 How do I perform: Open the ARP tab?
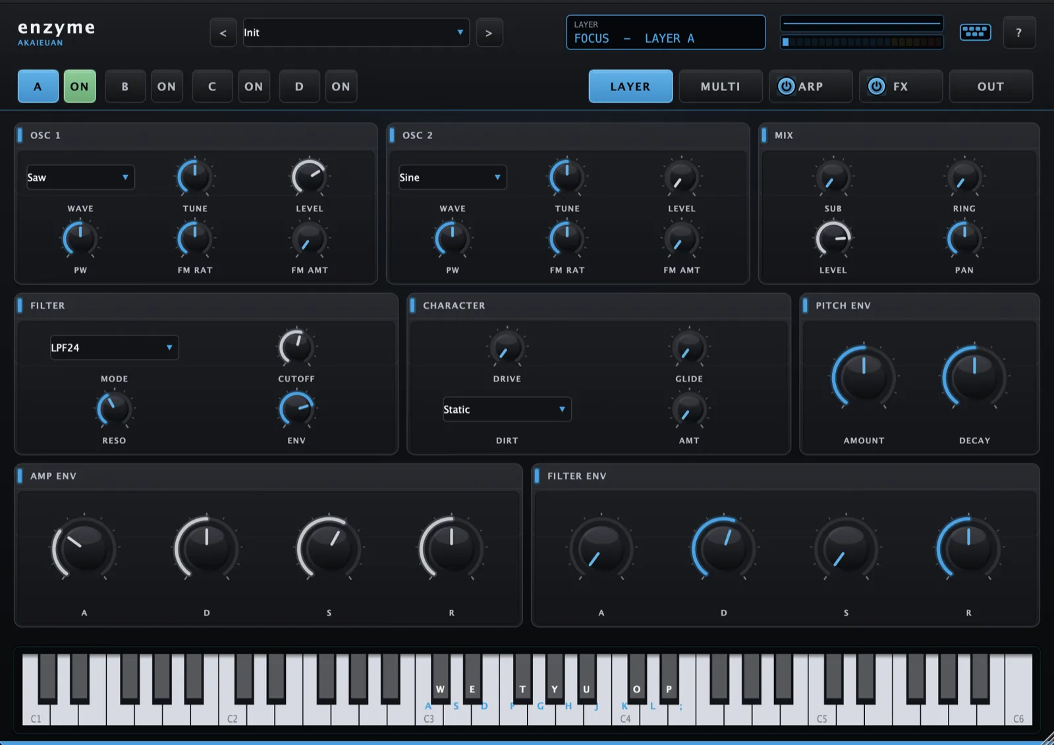pyautogui.click(x=811, y=86)
